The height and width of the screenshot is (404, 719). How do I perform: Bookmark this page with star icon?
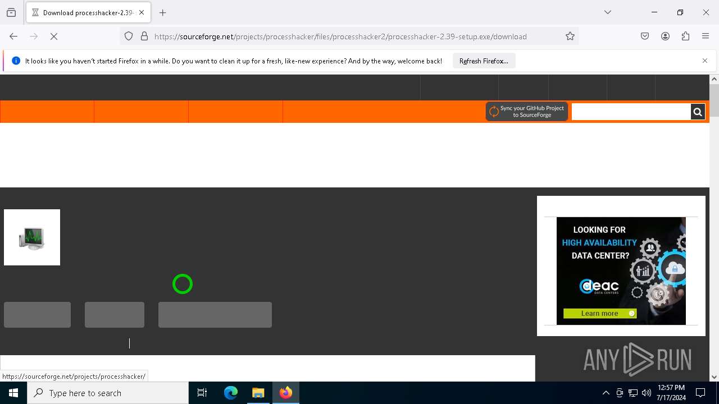click(x=570, y=36)
